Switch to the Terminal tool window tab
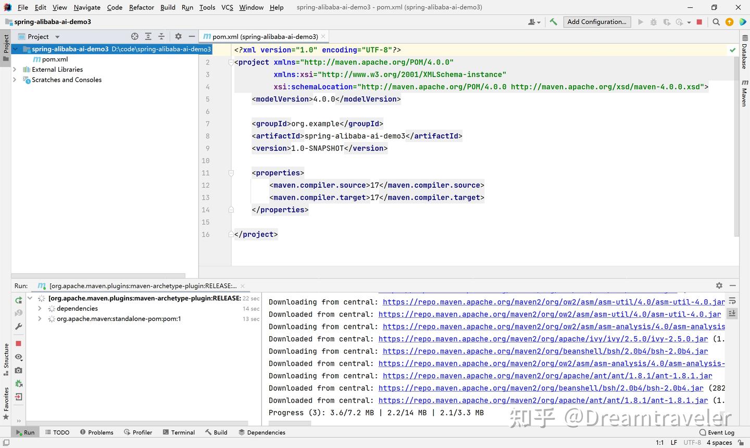 coord(179,432)
